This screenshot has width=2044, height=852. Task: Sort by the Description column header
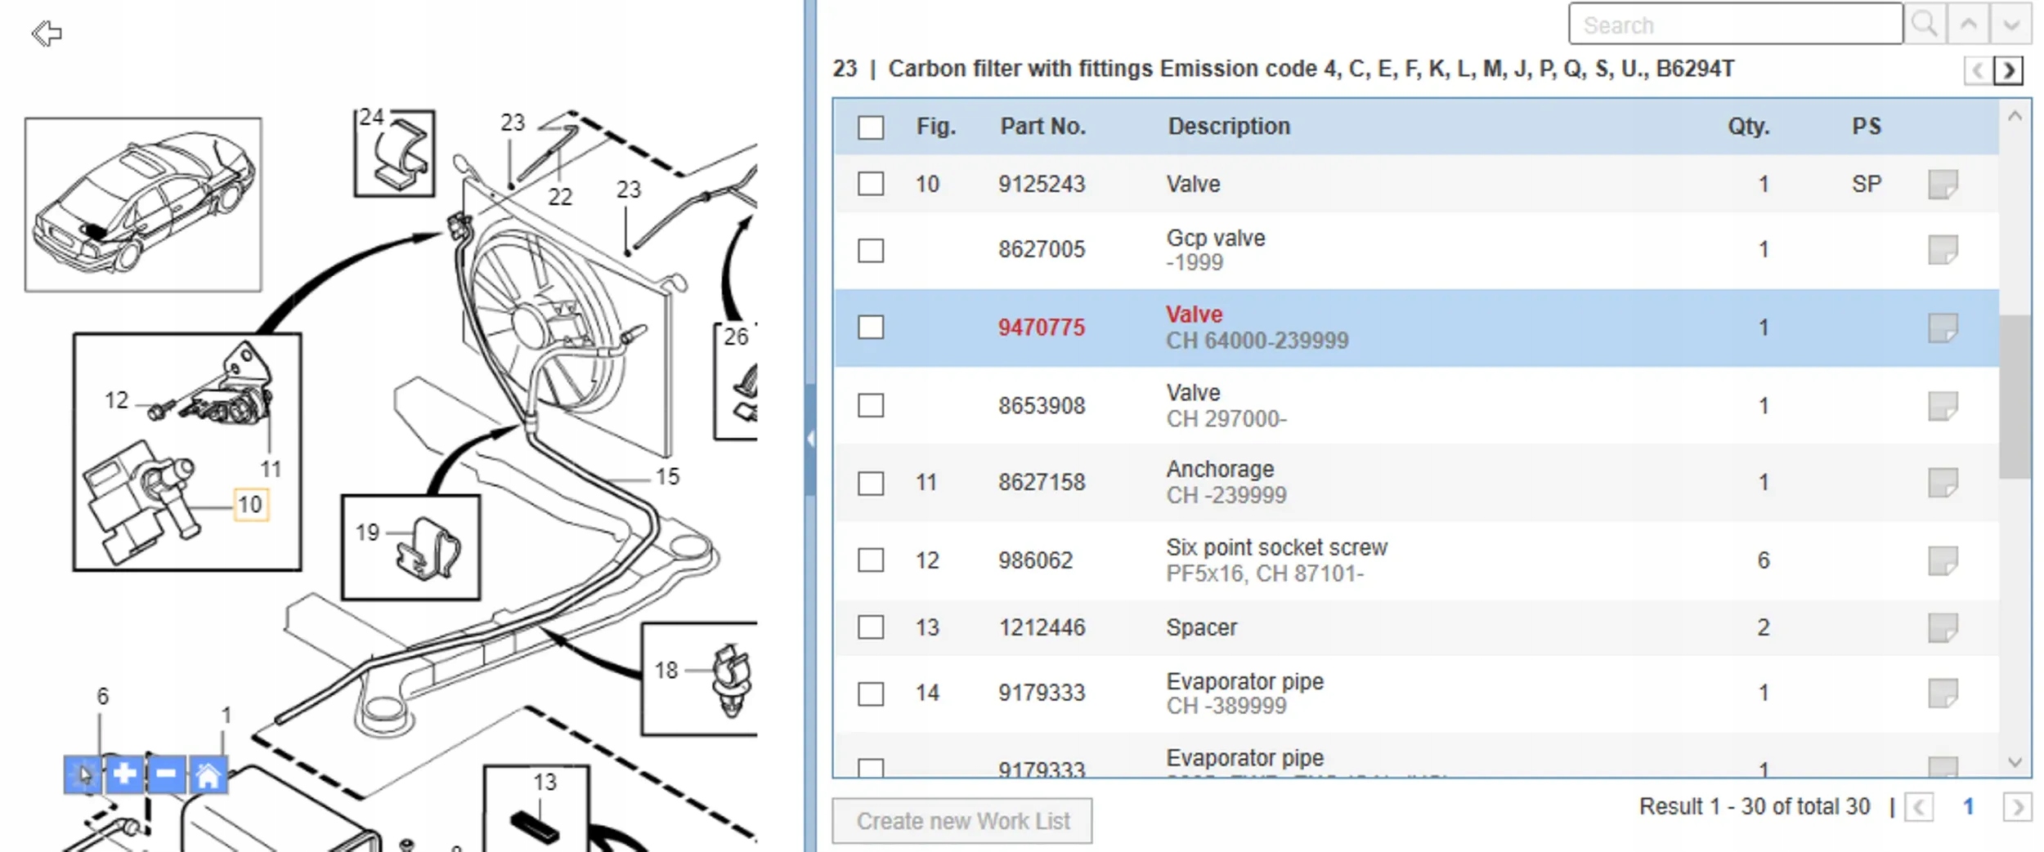point(1228,127)
